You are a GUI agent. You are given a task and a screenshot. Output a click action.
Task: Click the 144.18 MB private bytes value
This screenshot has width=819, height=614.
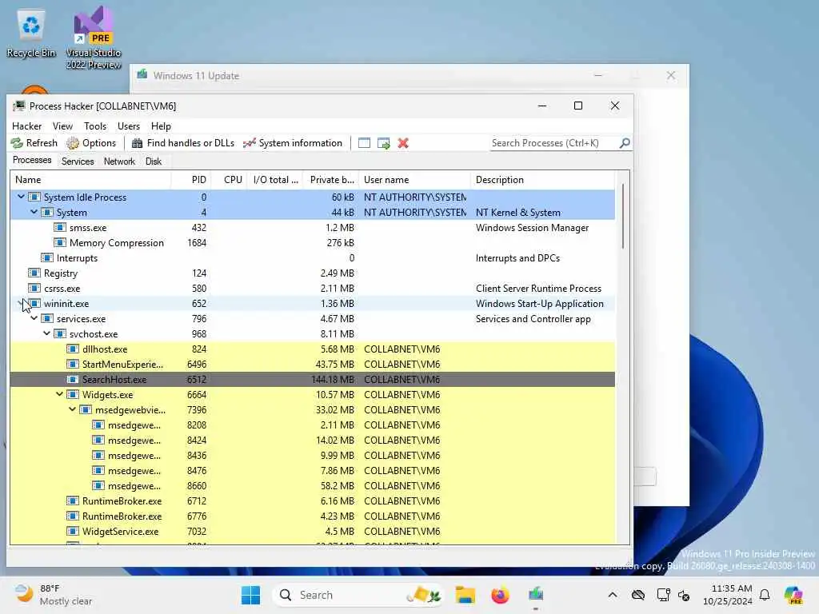click(333, 380)
